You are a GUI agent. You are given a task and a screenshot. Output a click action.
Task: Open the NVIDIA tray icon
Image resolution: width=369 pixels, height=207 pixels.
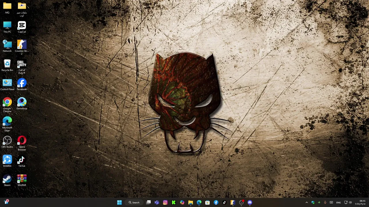click(319, 202)
